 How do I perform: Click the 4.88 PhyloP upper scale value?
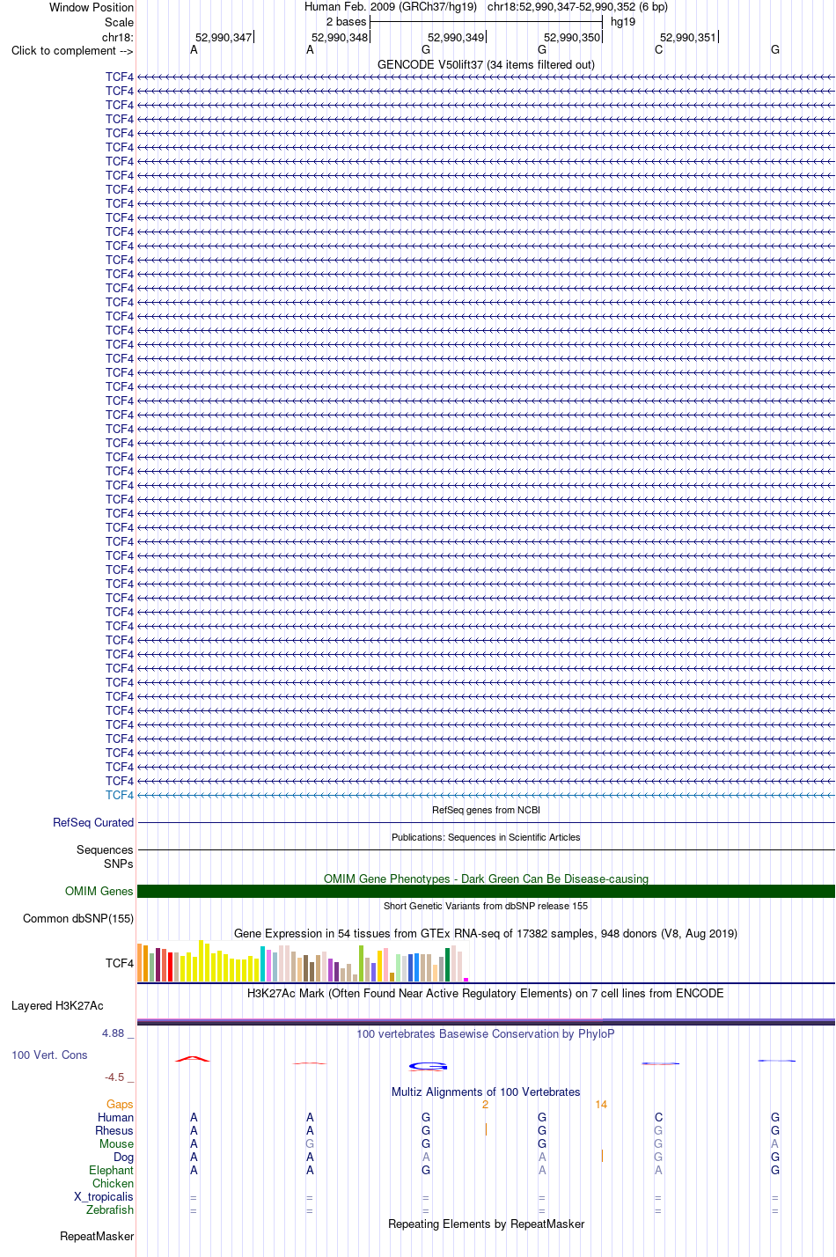(x=113, y=1033)
